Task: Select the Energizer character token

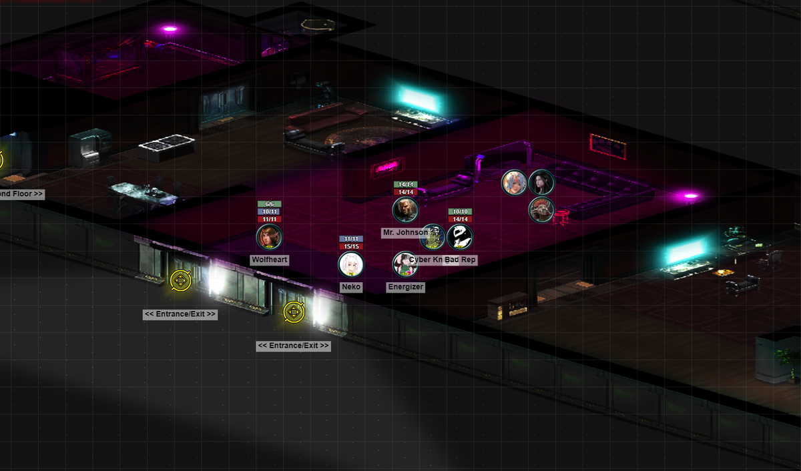Action: (x=405, y=264)
